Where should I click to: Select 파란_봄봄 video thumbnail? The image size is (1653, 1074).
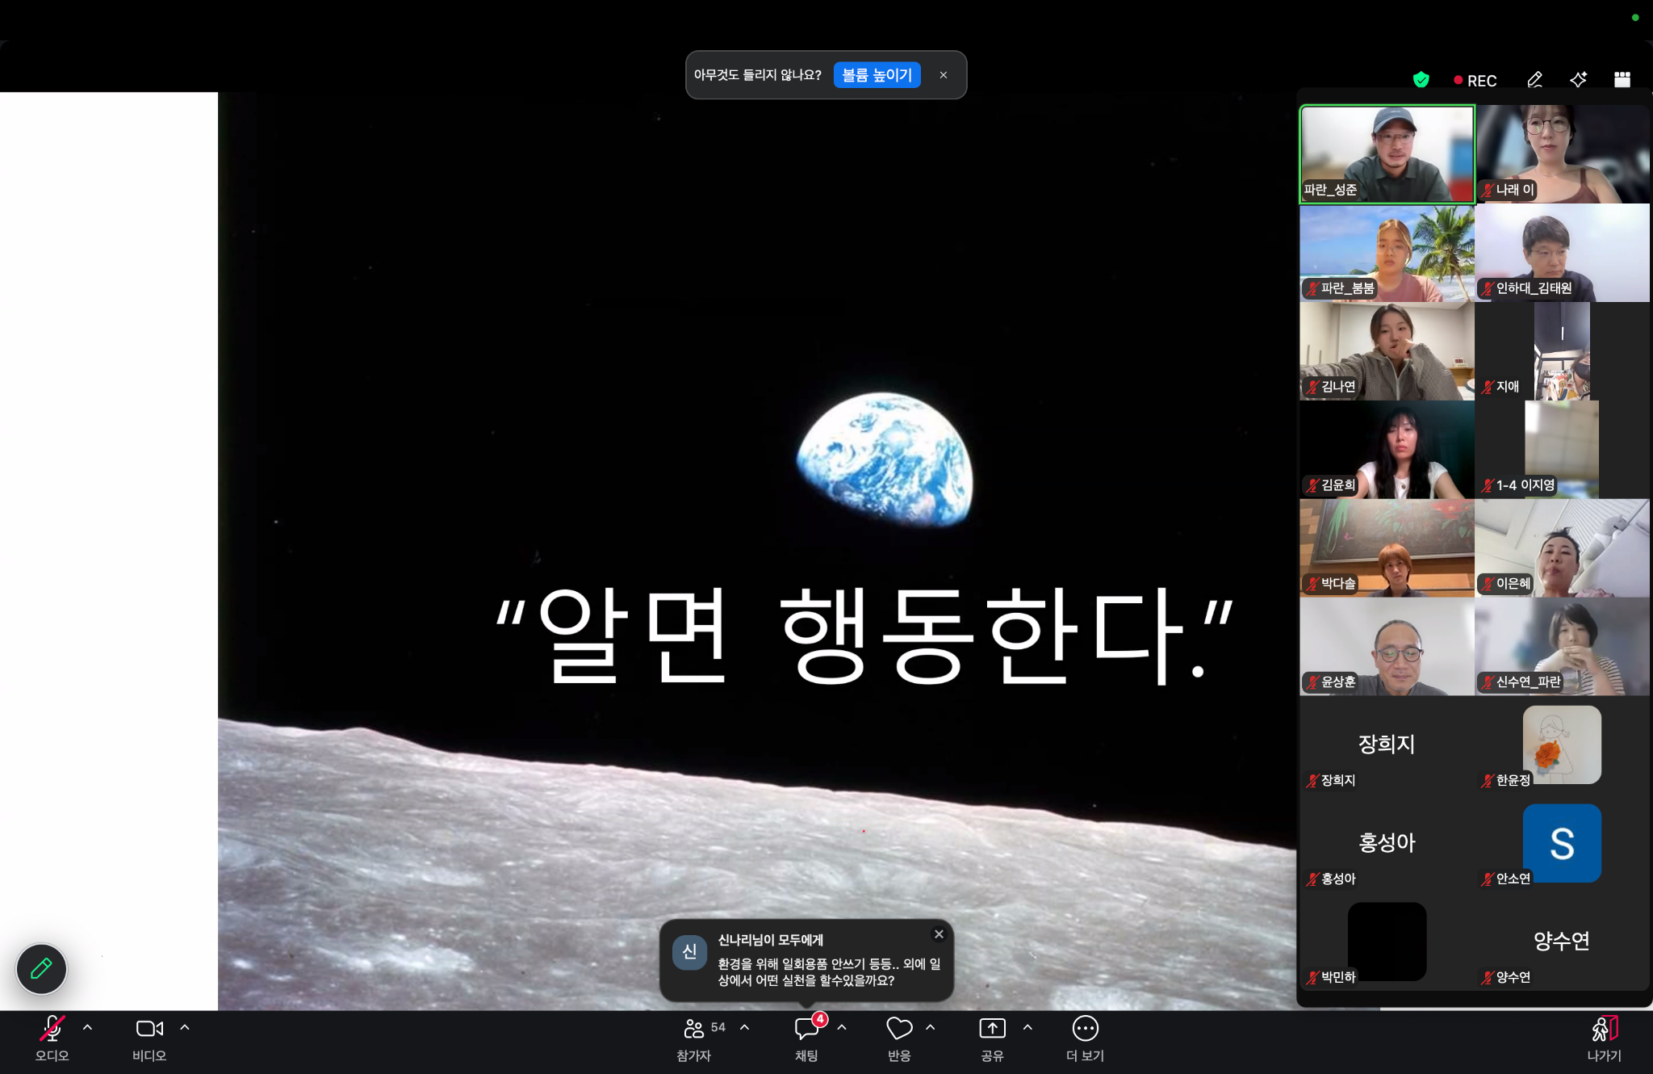point(1387,253)
